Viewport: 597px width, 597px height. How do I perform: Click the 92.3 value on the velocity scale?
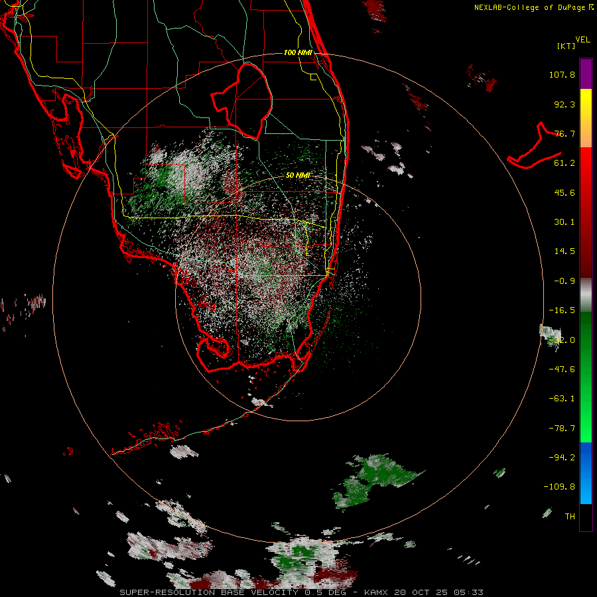[x=564, y=104]
